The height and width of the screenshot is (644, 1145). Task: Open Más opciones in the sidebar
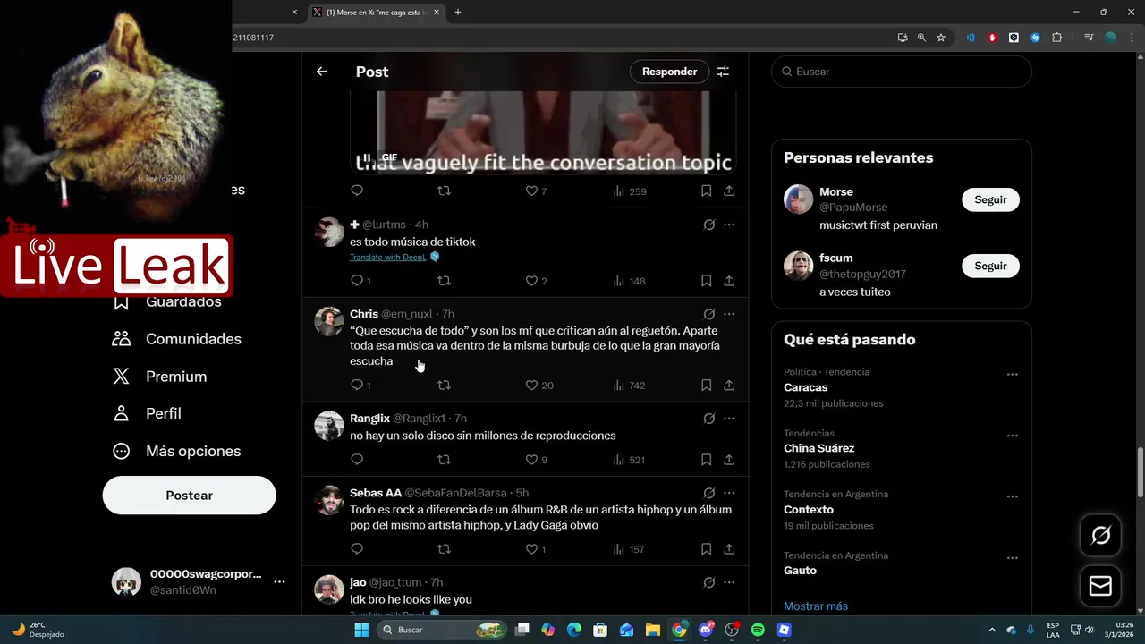176,451
